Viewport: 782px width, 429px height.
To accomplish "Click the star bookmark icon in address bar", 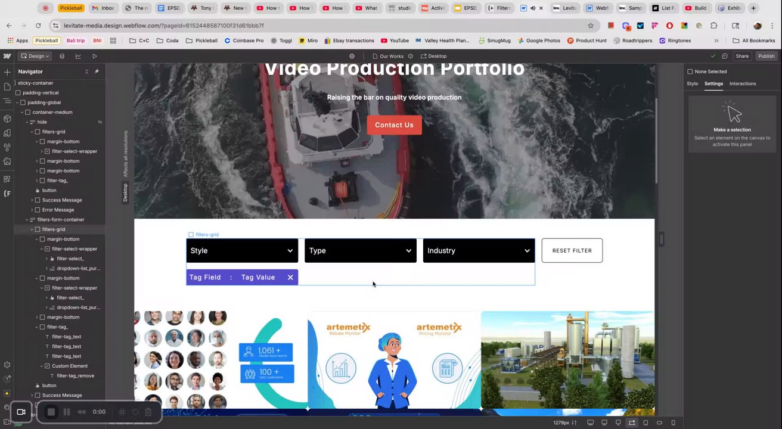I will pyautogui.click(x=591, y=26).
